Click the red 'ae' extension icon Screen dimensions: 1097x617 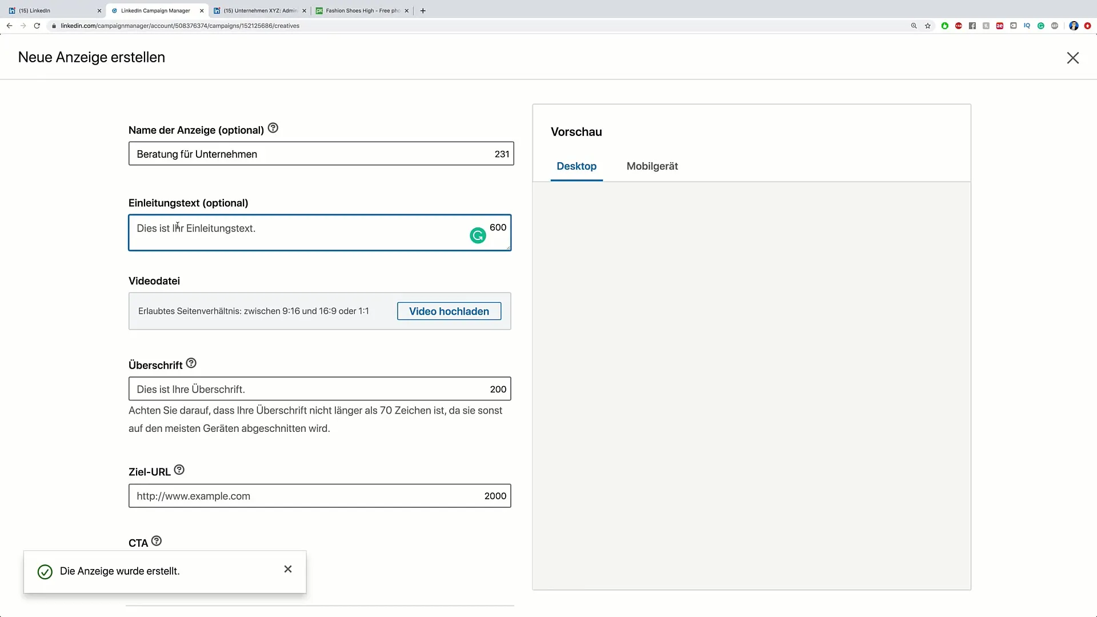tap(1000, 26)
